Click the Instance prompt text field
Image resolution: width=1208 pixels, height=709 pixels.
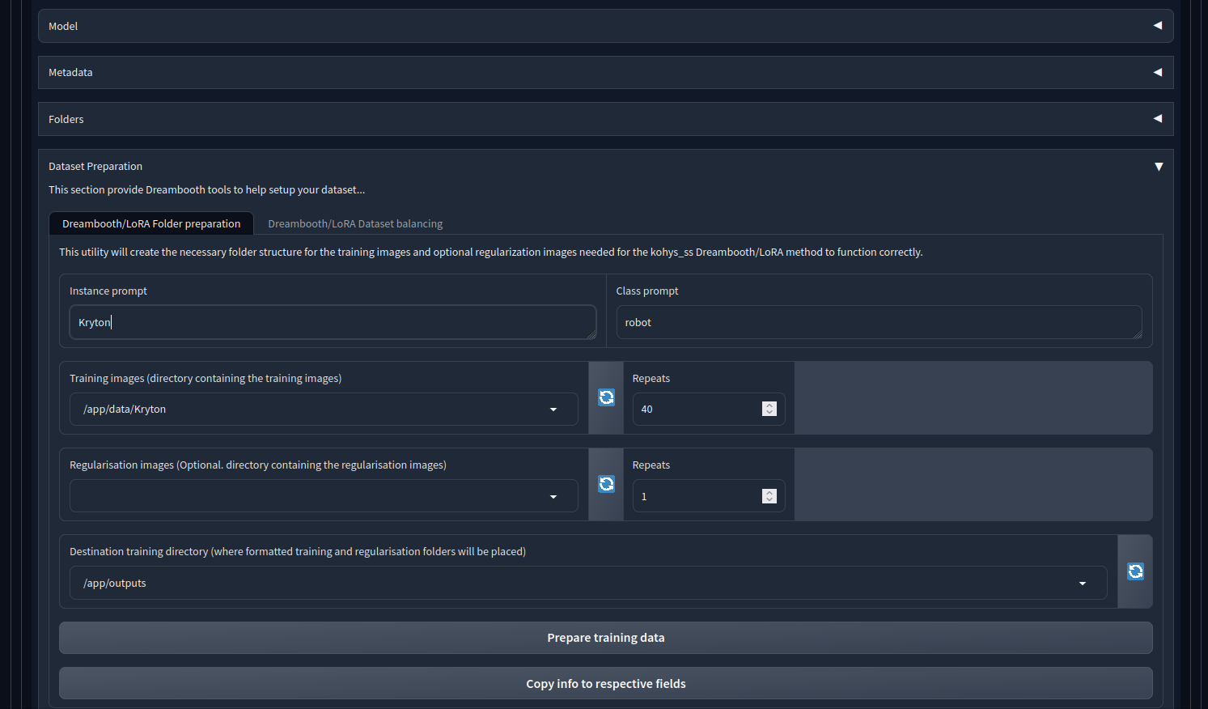(x=332, y=322)
